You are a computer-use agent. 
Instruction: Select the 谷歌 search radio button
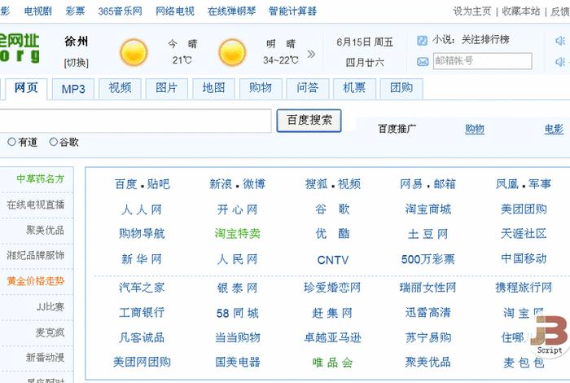pos(54,142)
